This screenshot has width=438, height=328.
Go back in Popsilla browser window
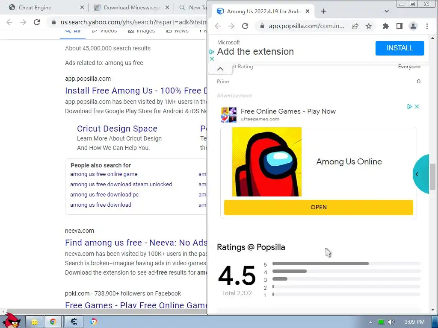coord(218,26)
